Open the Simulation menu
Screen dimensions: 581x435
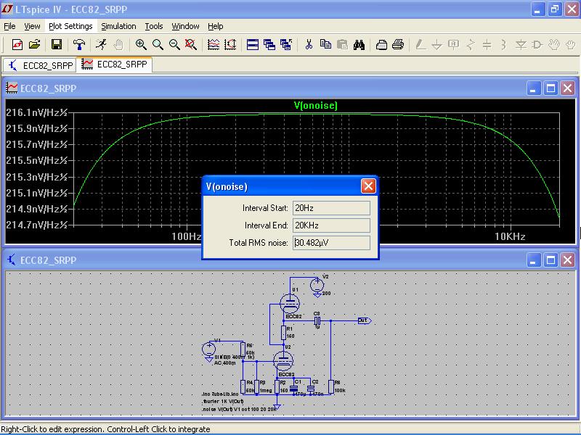118,26
